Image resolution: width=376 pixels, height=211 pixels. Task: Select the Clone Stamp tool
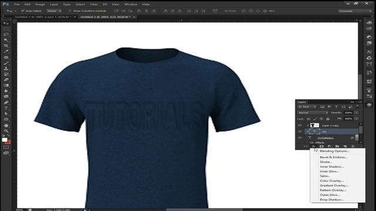pos(6,69)
